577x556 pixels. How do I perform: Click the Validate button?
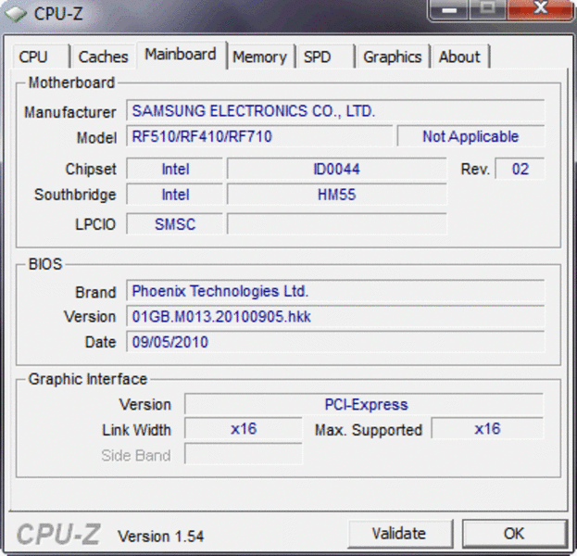399,534
